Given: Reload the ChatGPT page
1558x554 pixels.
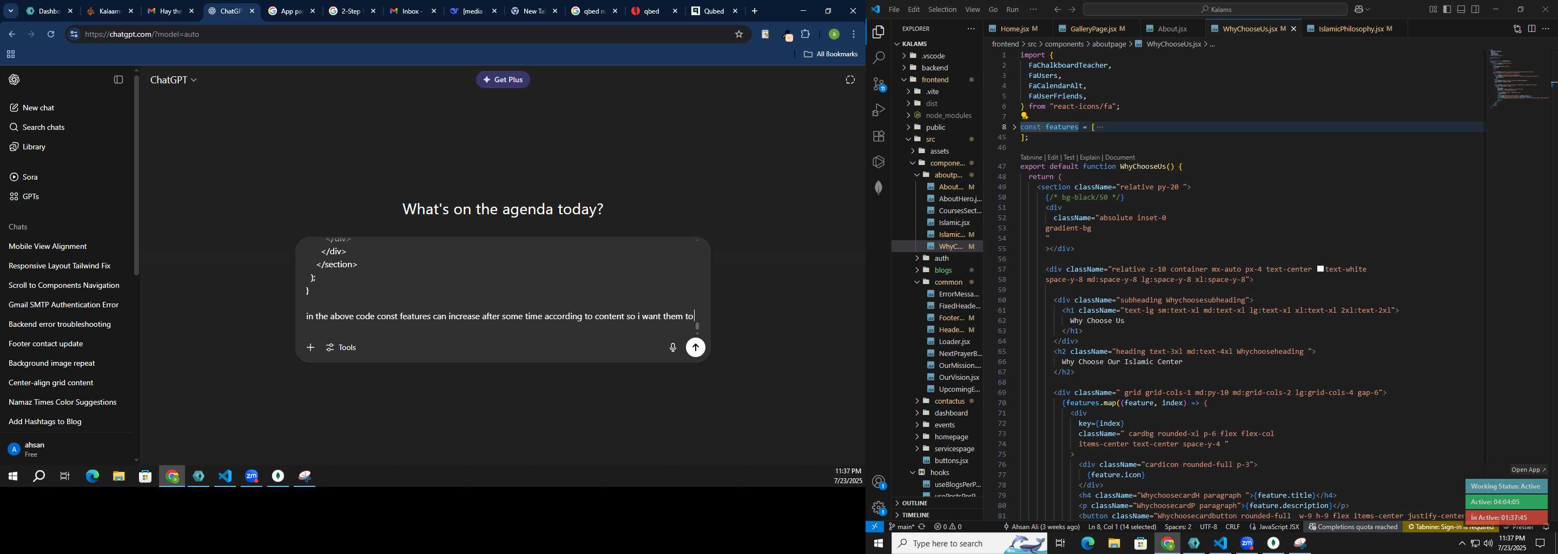Looking at the screenshot, I should (x=51, y=35).
